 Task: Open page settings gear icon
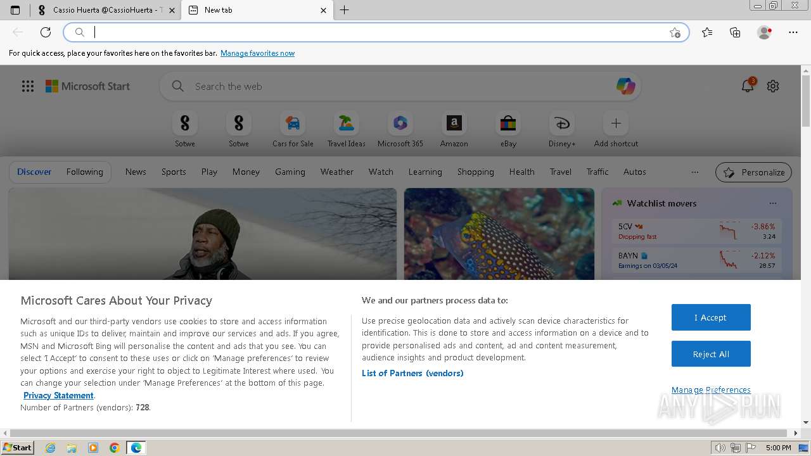click(773, 86)
